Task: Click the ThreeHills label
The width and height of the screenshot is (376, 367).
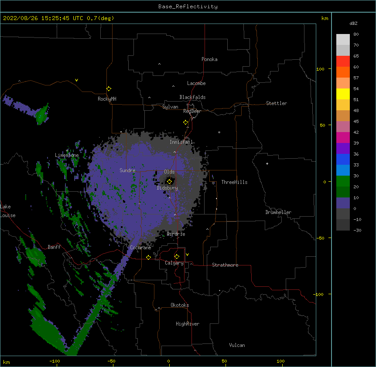Action: (x=234, y=182)
